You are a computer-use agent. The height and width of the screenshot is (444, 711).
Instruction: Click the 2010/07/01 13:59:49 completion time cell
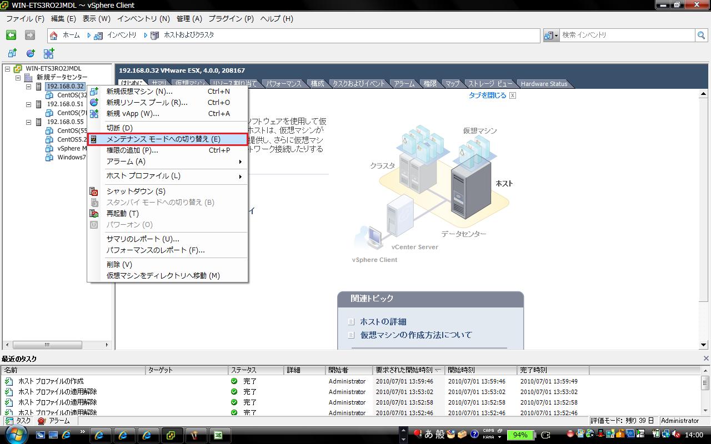[549, 381]
